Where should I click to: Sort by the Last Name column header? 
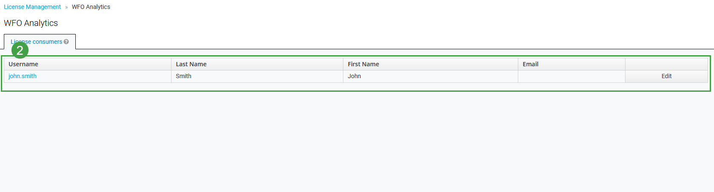click(x=191, y=64)
